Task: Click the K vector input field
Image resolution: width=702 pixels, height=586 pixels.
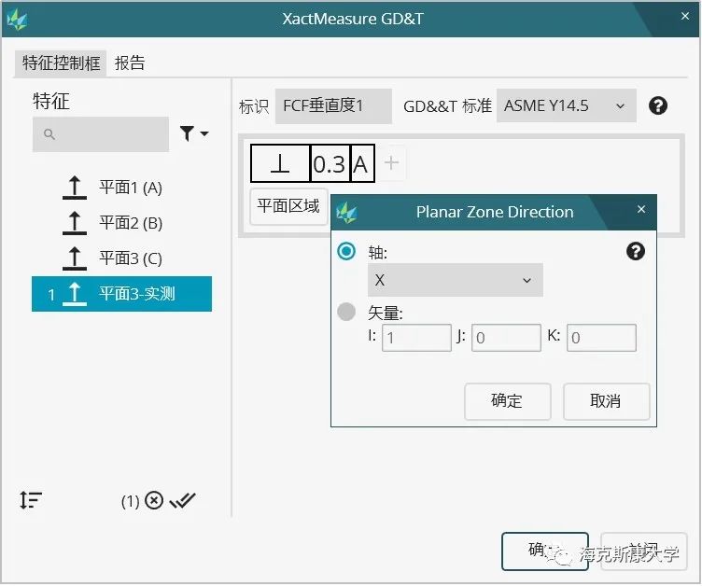Action: 601,338
